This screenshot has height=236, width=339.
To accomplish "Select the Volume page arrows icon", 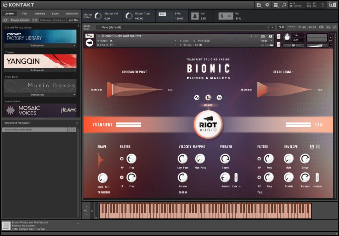I will coord(208,98).
